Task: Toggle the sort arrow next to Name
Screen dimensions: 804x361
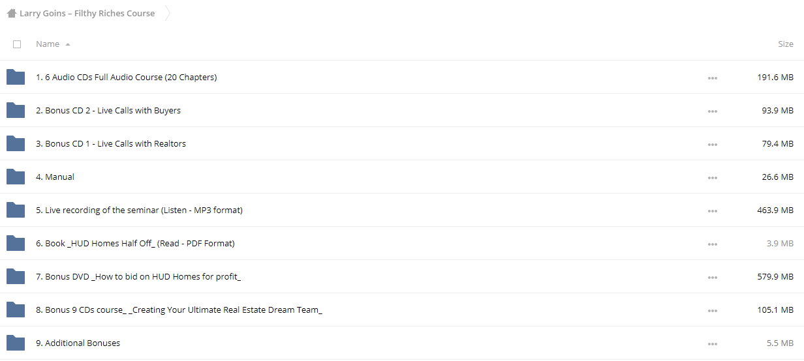Action: click(68, 44)
